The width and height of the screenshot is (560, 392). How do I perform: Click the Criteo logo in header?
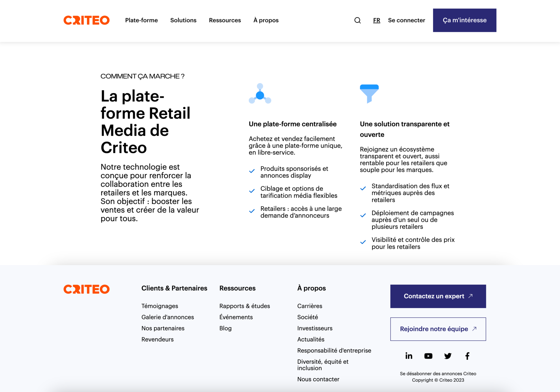click(x=86, y=20)
